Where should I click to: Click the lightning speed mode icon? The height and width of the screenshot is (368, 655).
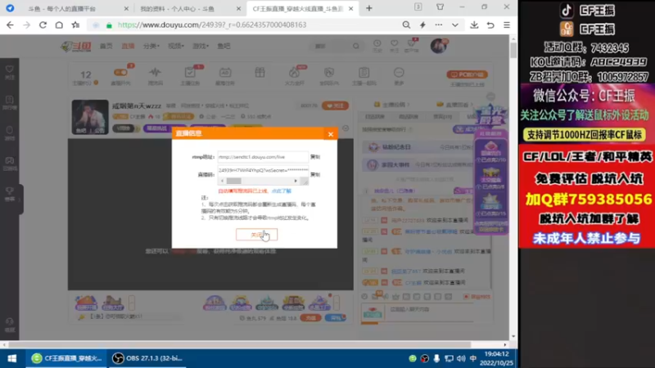coord(422,25)
